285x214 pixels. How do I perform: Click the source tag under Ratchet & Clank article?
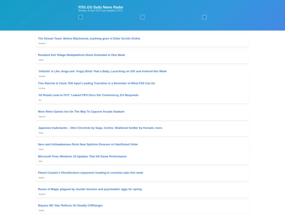click(42, 88)
